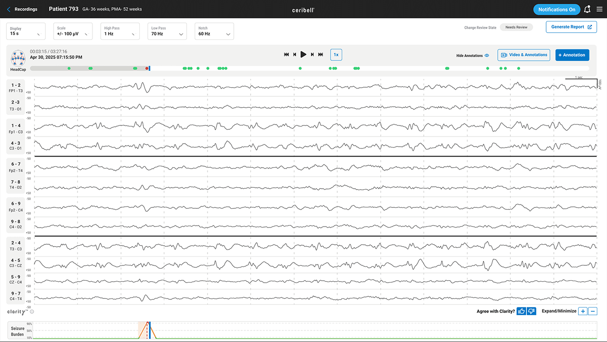Go back to Recordings
The width and height of the screenshot is (607, 342).
pyautogui.click(x=22, y=9)
